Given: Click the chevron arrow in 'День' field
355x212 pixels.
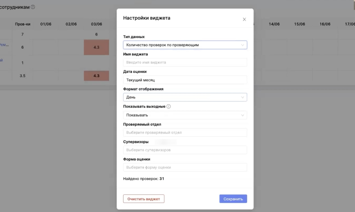Looking at the screenshot, I should (243, 97).
